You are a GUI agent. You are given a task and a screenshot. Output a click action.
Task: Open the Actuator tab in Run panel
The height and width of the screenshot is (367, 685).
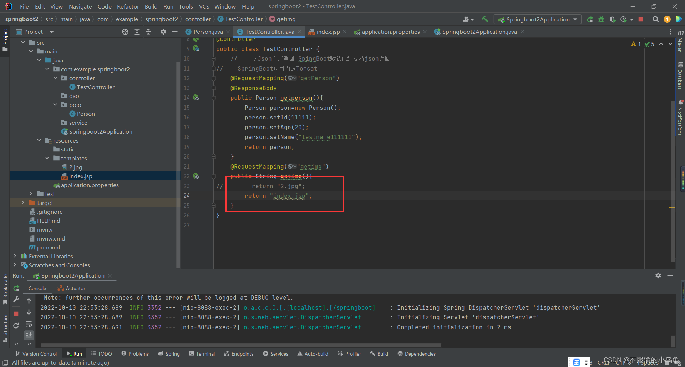(x=71, y=288)
